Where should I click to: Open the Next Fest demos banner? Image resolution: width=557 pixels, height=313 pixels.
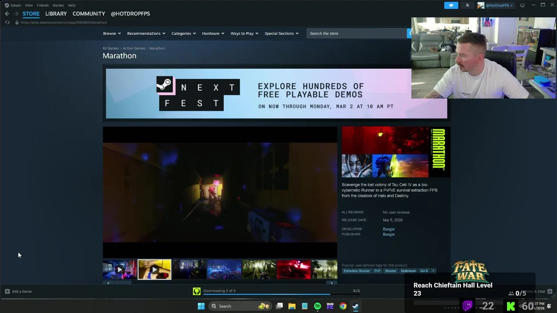[276, 93]
